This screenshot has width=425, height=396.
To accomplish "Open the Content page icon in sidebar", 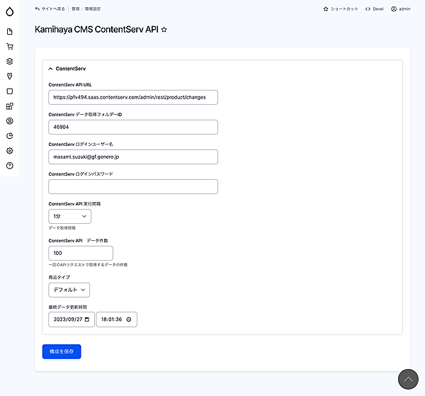I will click(9, 31).
